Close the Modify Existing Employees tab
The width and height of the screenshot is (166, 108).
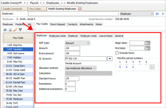click(79, 9)
